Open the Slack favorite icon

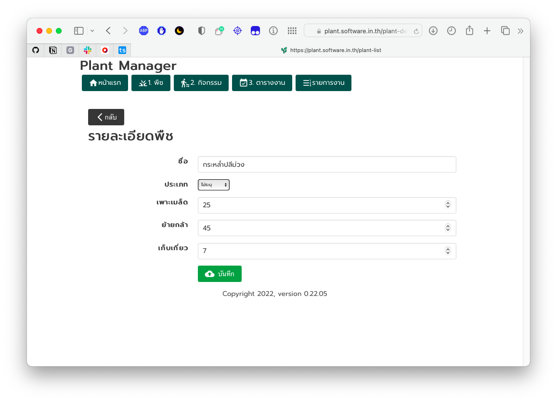click(88, 50)
